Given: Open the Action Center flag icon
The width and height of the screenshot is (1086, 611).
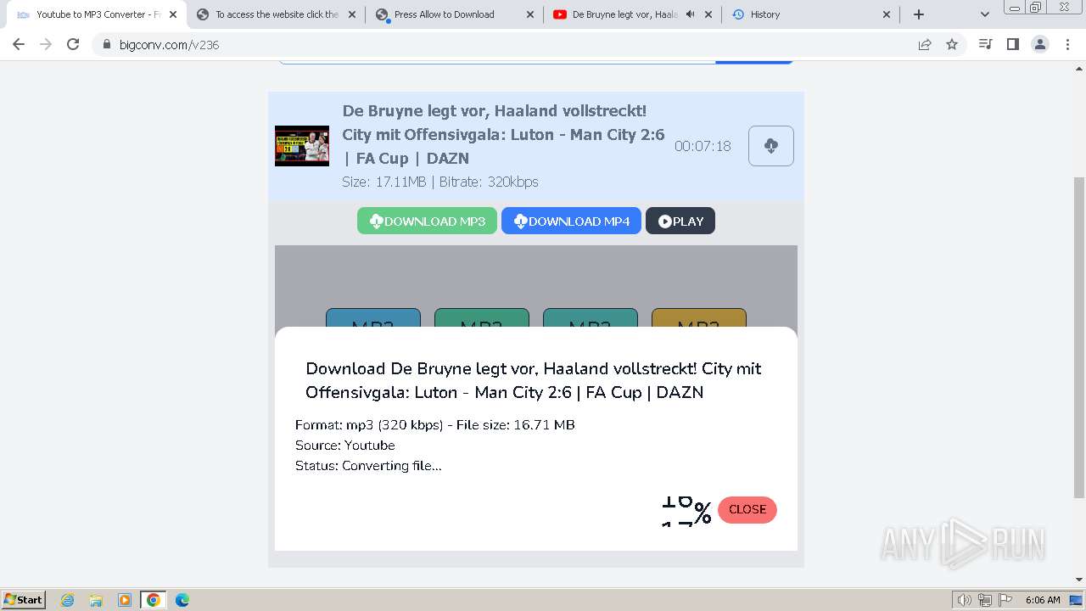Looking at the screenshot, I should 1005,600.
